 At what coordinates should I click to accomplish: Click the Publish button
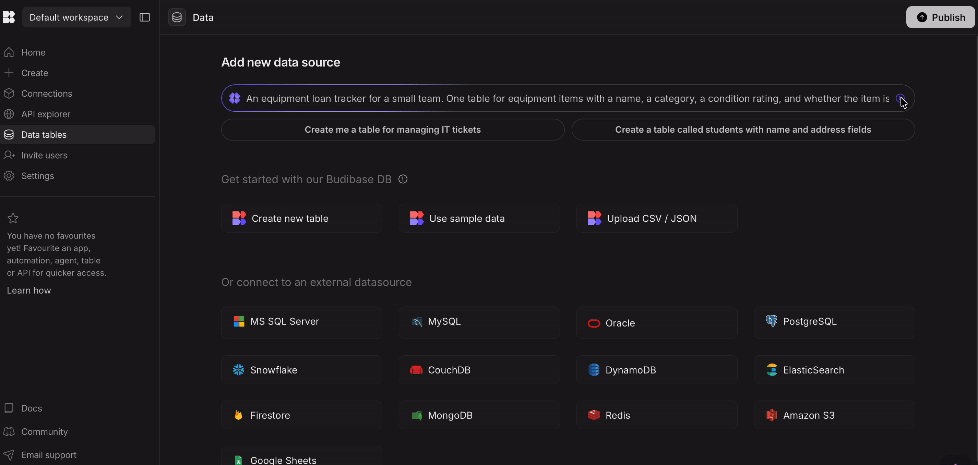[940, 17]
